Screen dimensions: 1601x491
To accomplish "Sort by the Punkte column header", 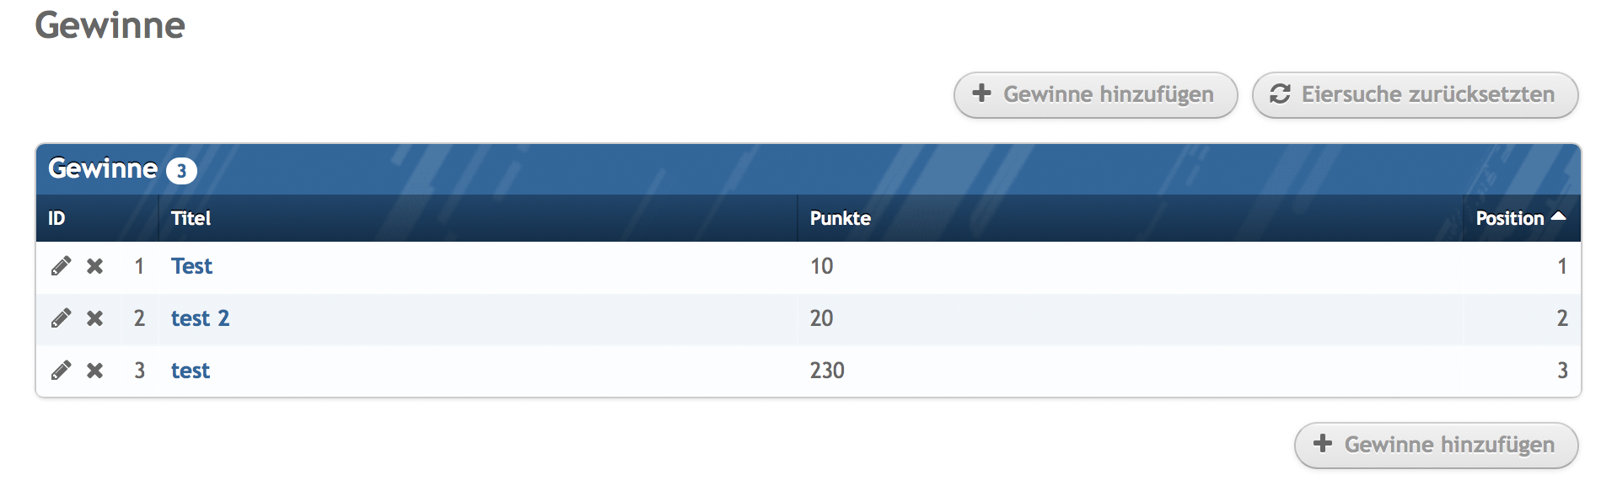I will coord(840,219).
